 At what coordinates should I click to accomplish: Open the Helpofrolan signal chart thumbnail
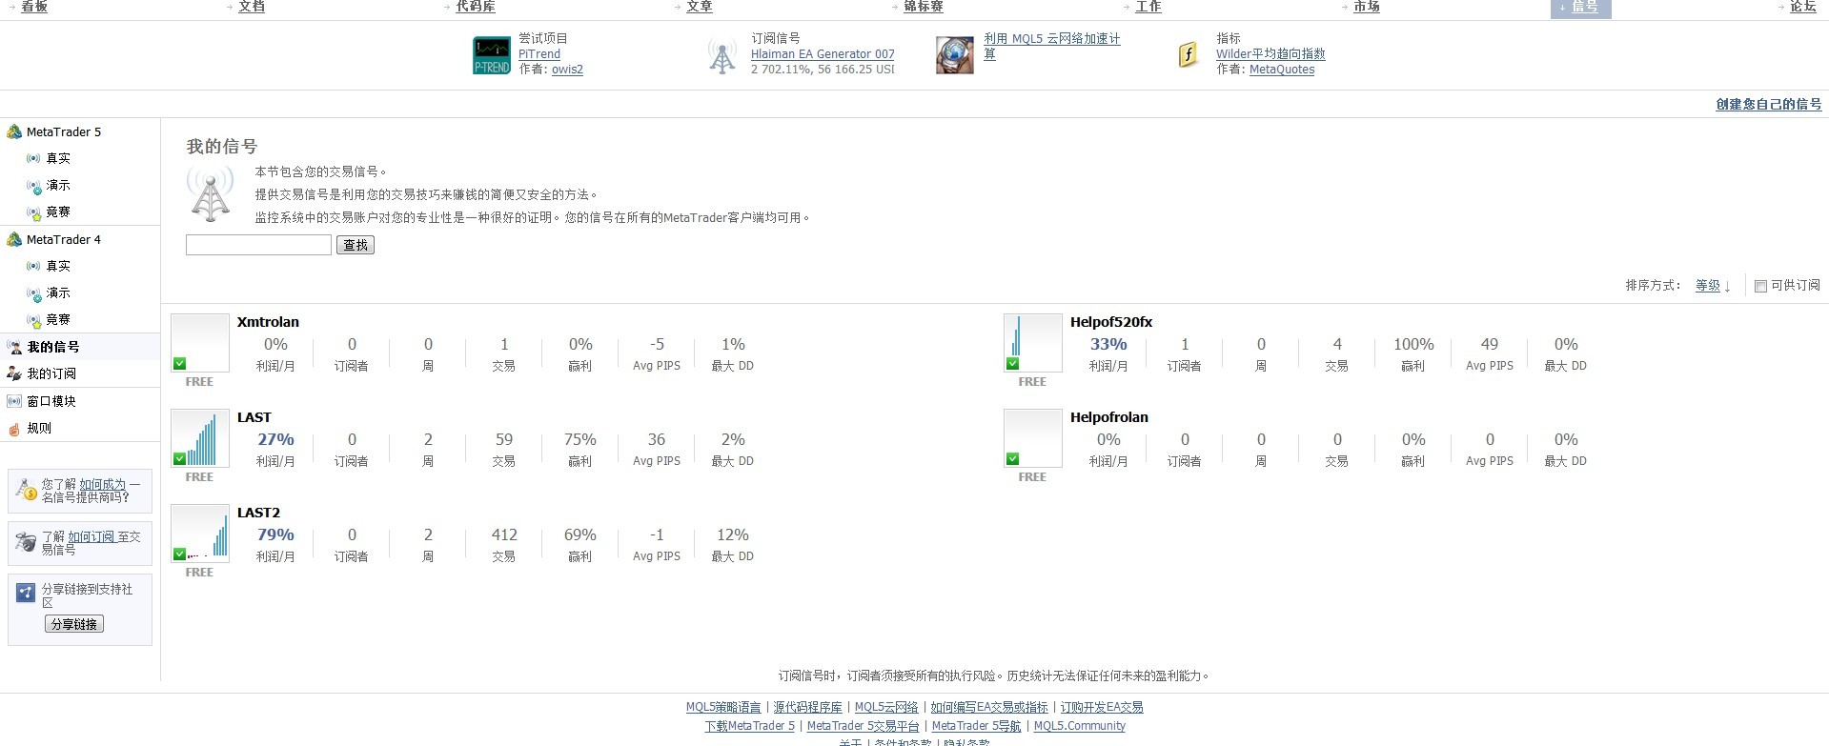(1033, 438)
